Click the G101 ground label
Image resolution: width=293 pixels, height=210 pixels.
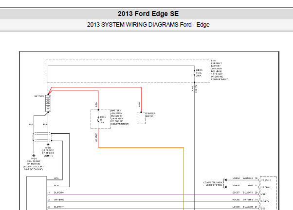click(x=34, y=164)
